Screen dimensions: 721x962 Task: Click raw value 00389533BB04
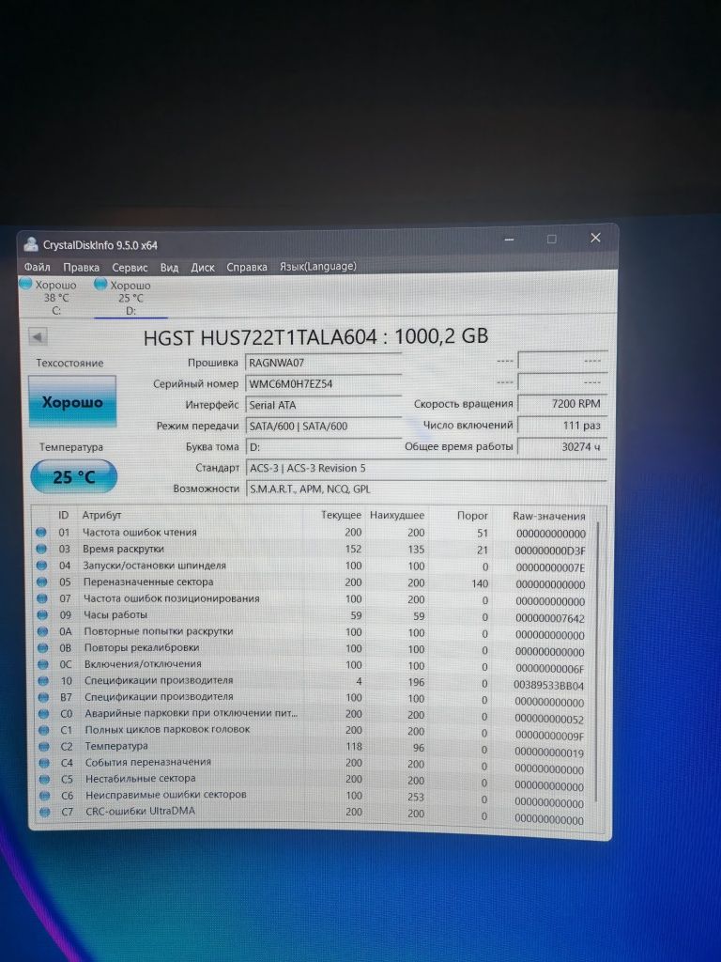click(548, 685)
